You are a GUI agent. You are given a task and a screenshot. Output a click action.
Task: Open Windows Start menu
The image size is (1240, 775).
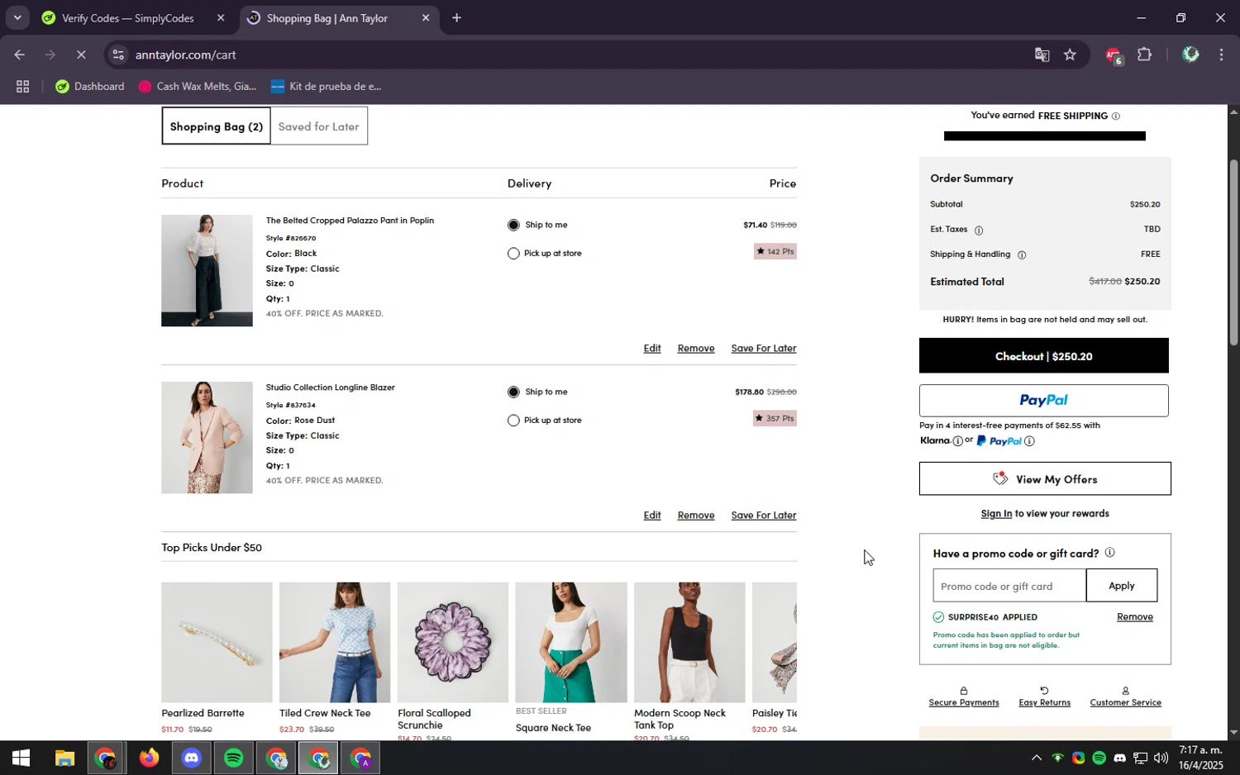click(x=21, y=758)
